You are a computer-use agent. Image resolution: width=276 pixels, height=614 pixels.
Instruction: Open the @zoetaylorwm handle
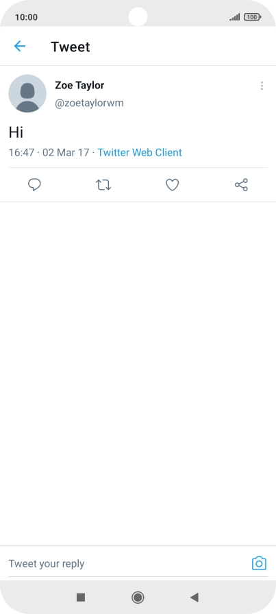point(89,103)
